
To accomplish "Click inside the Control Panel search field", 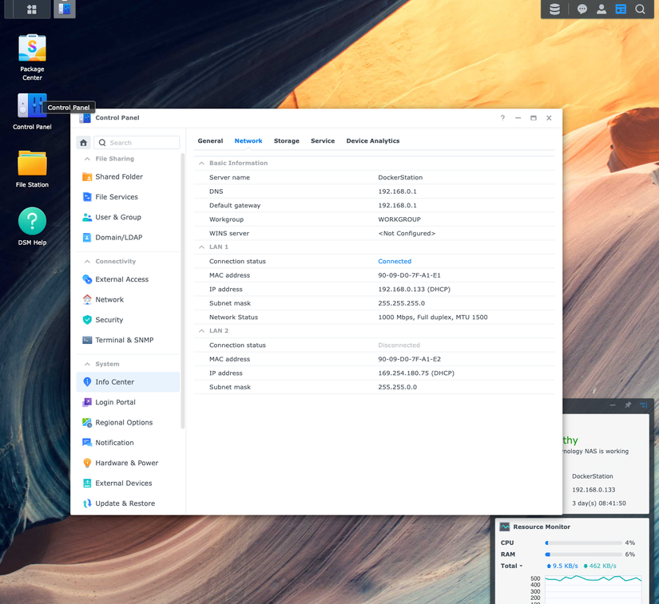I will (136, 141).
